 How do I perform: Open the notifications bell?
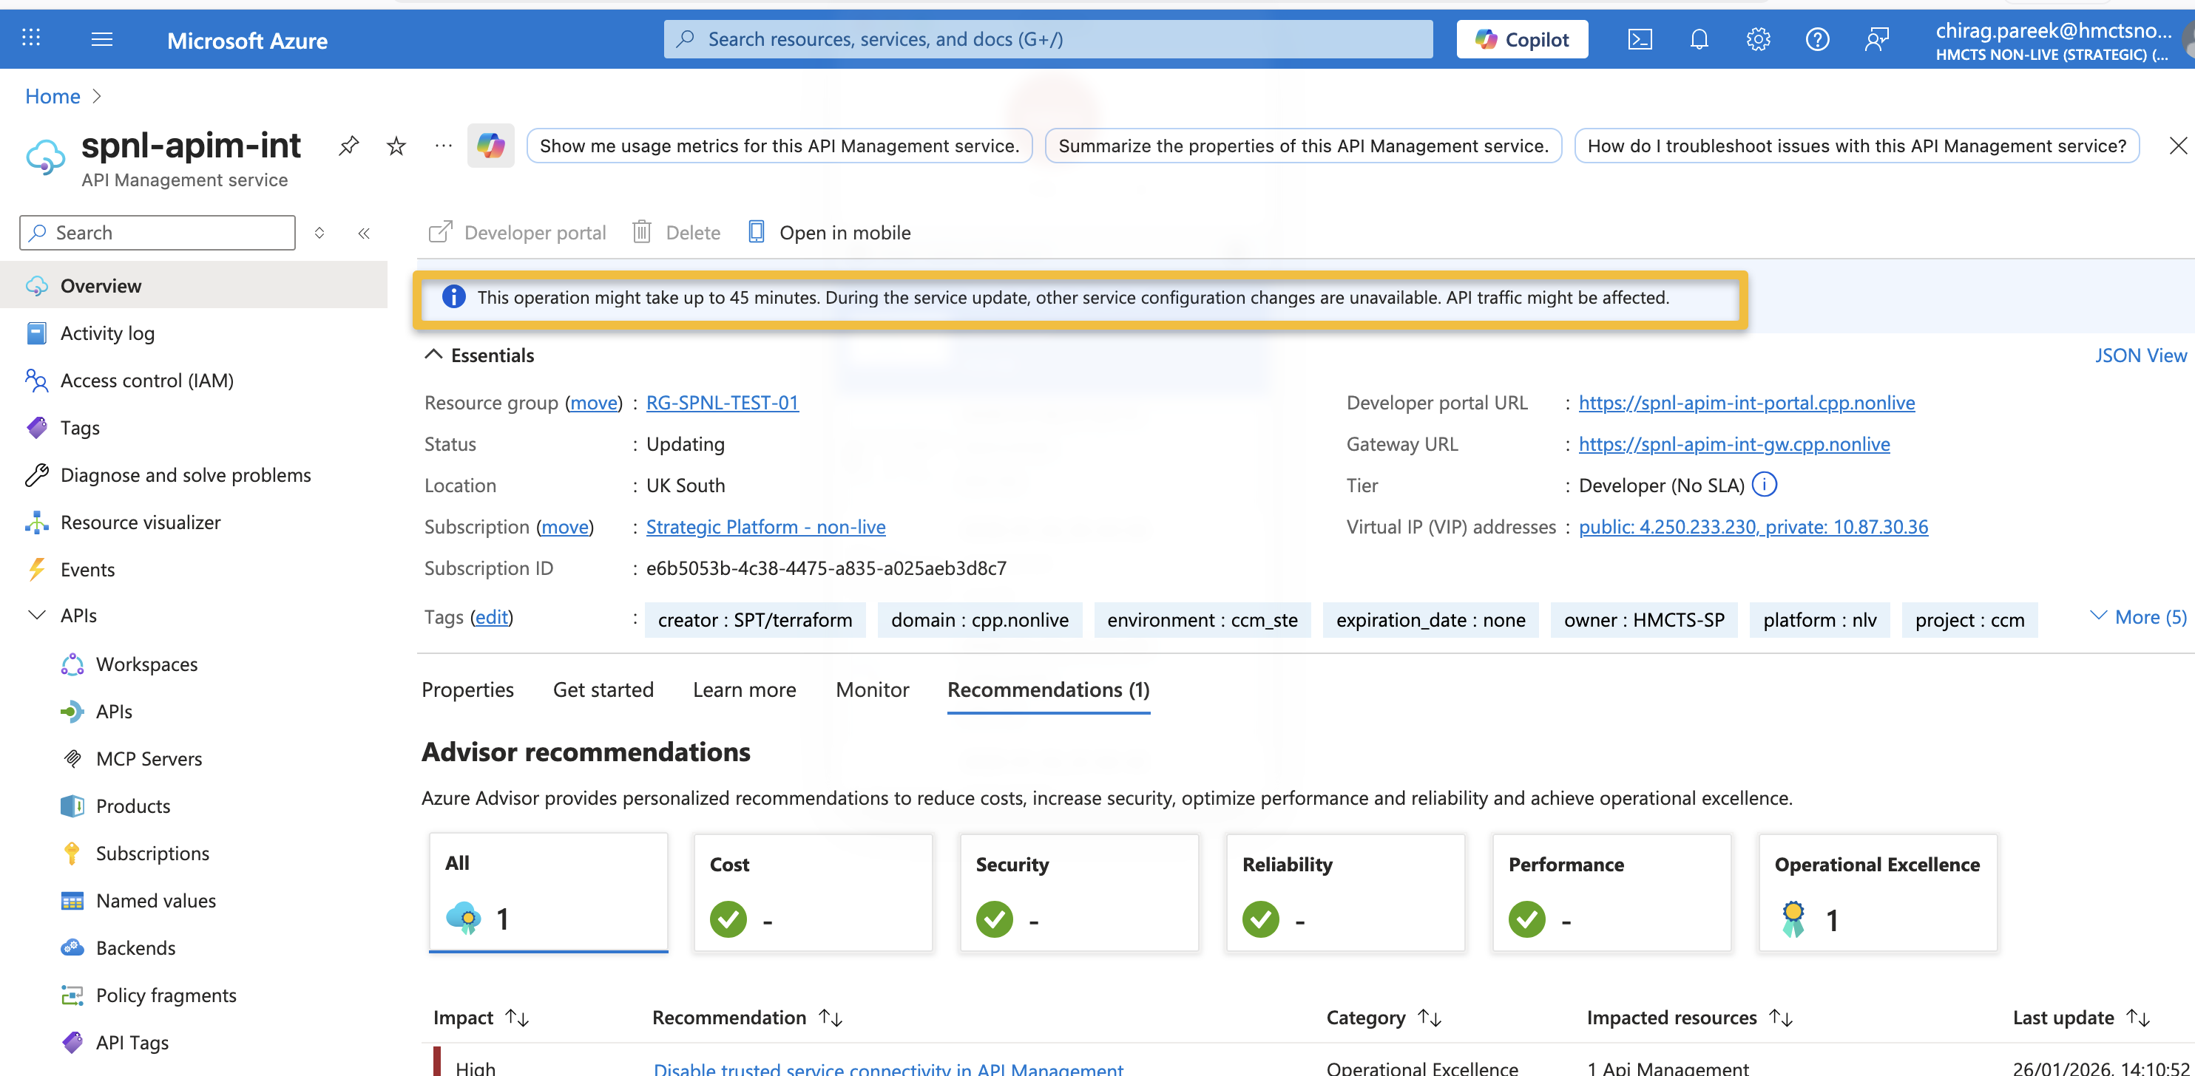tap(1699, 39)
